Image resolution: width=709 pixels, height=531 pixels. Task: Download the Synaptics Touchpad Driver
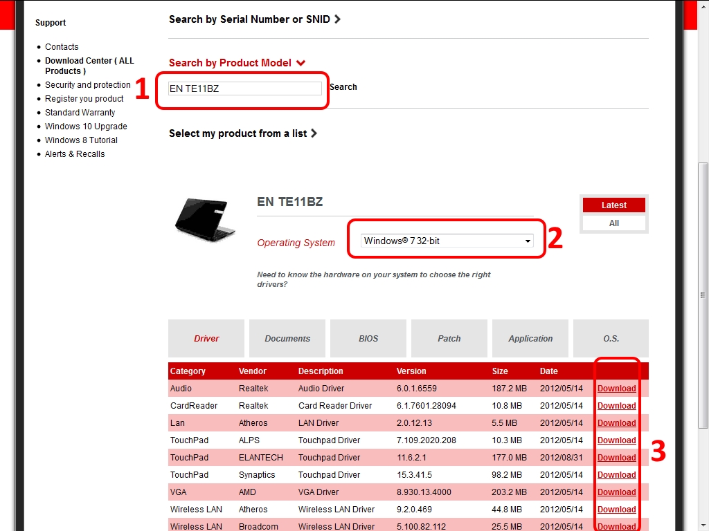[x=616, y=475]
